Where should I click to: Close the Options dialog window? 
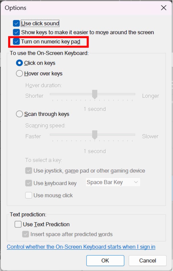tap(164, 8)
